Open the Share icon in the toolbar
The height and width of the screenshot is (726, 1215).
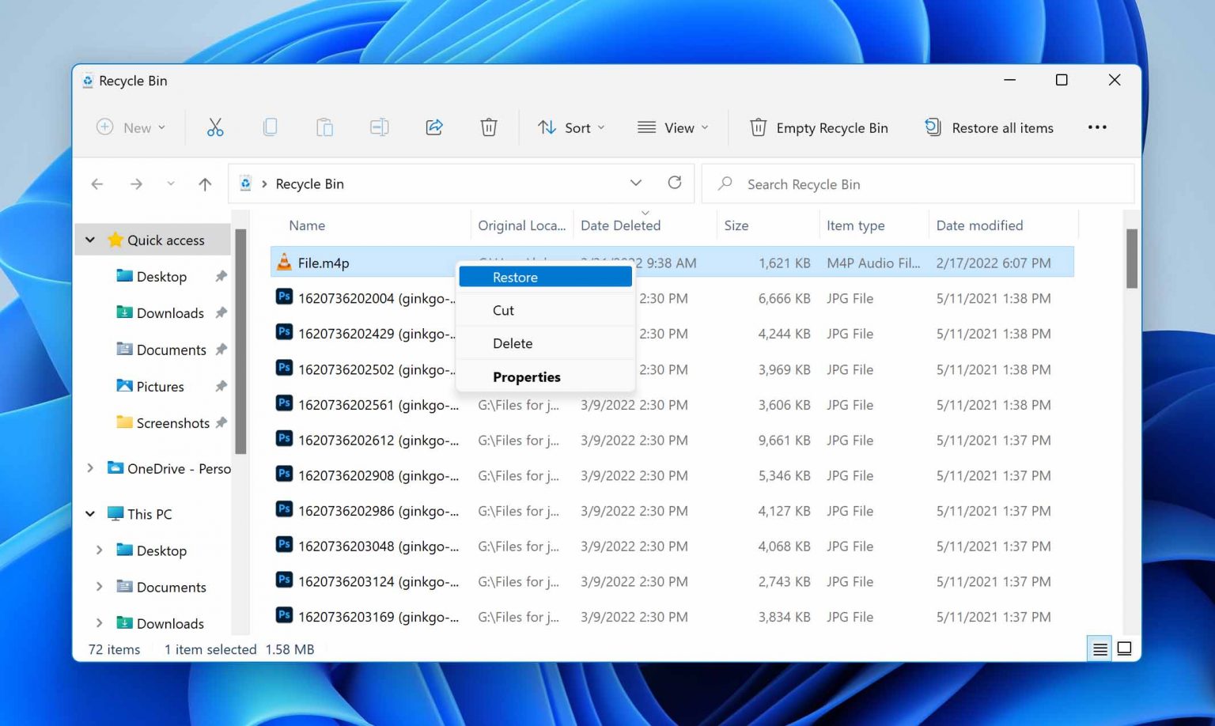tap(433, 127)
